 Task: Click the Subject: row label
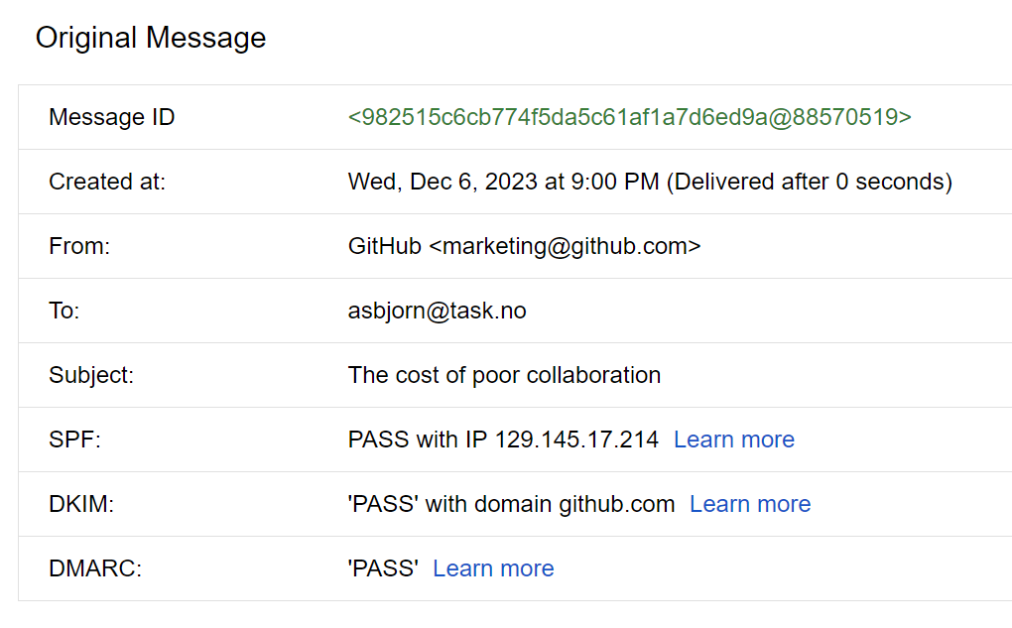tap(91, 375)
